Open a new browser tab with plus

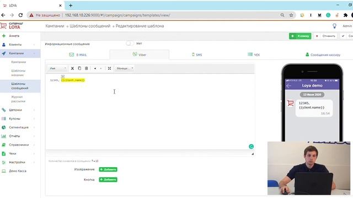[x=71, y=5]
